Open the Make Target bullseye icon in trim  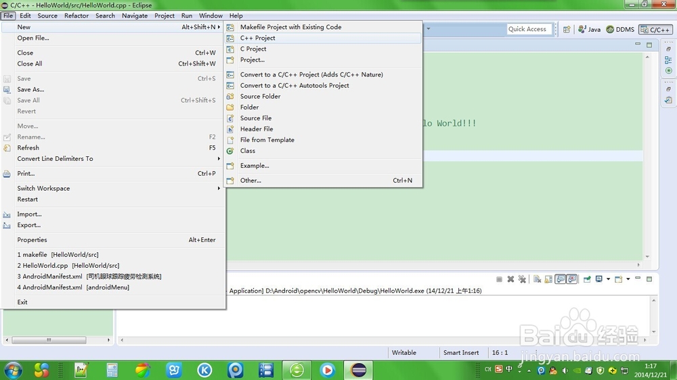tap(668, 70)
